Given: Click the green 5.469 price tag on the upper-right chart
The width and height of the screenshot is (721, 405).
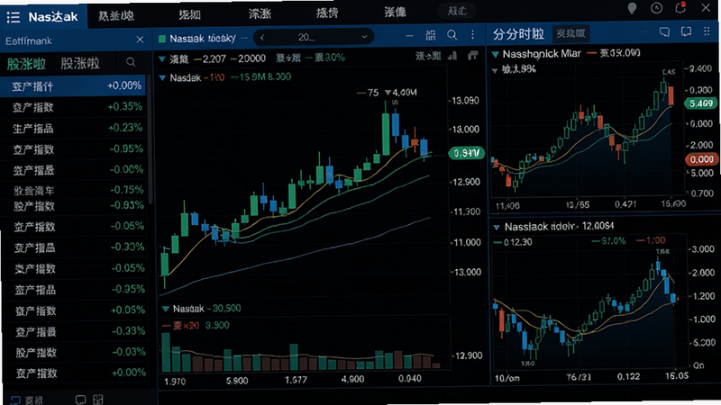Looking at the screenshot, I should click(x=701, y=103).
